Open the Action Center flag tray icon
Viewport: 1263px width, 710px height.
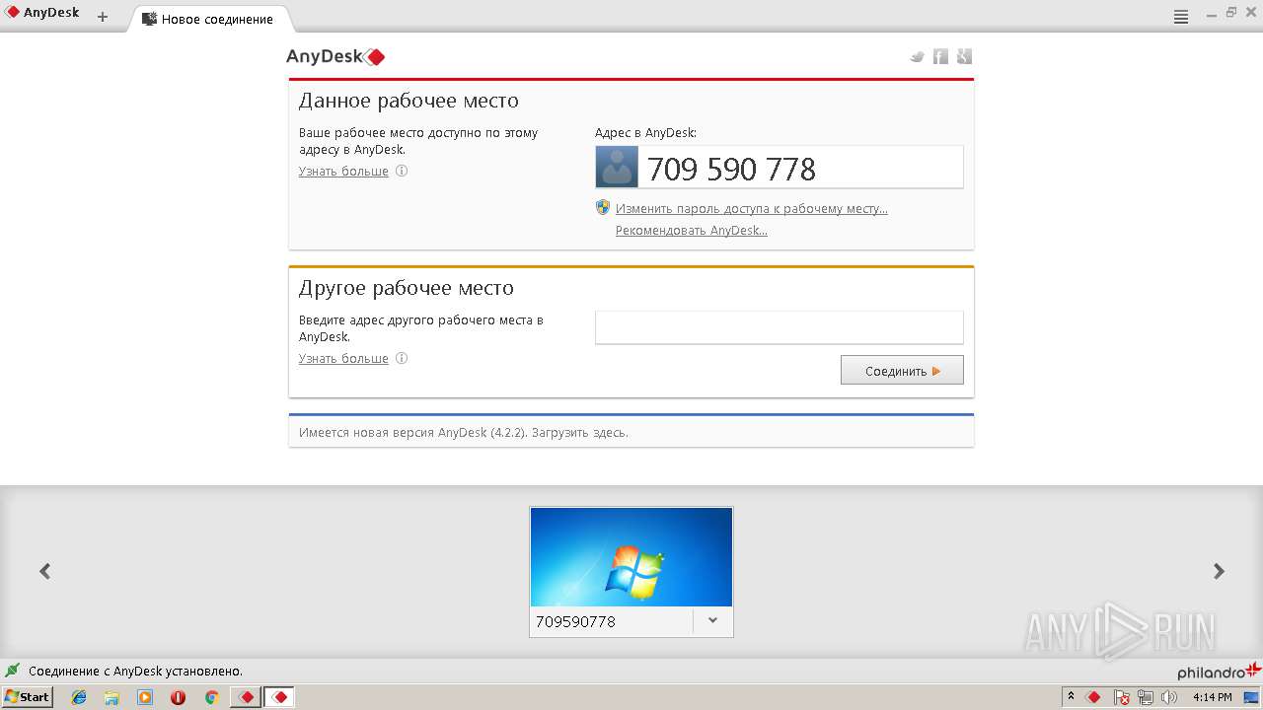click(1122, 697)
